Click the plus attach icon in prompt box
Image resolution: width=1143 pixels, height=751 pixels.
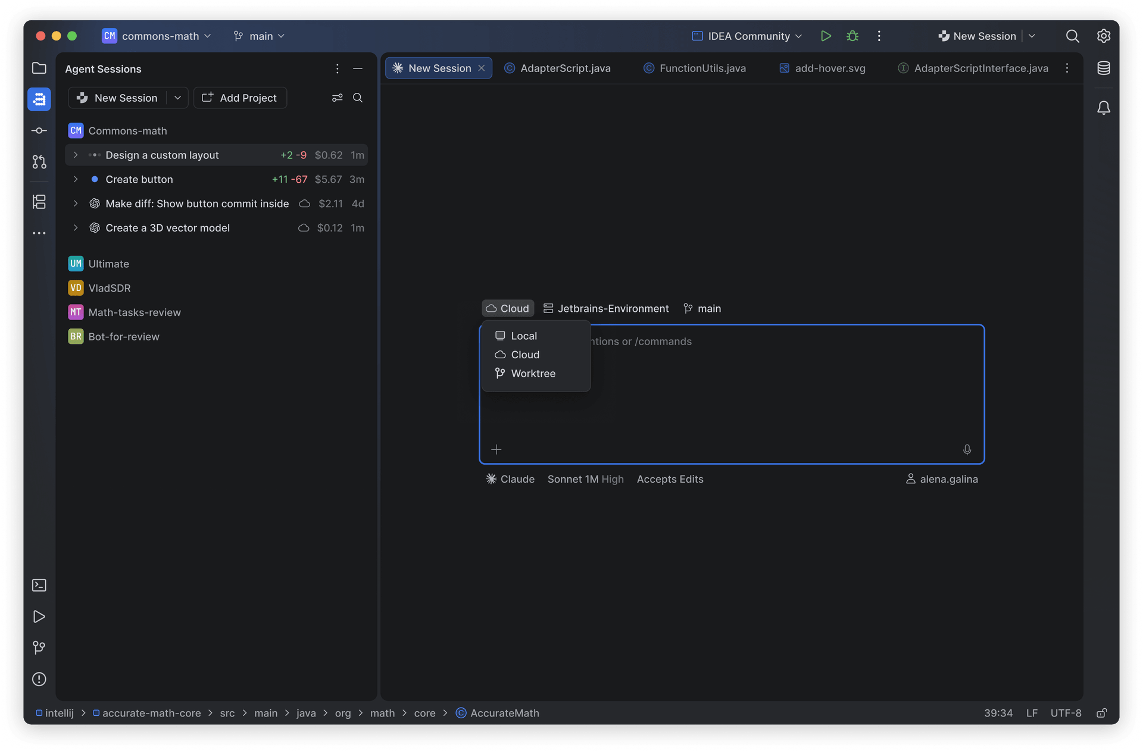(496, 449)
